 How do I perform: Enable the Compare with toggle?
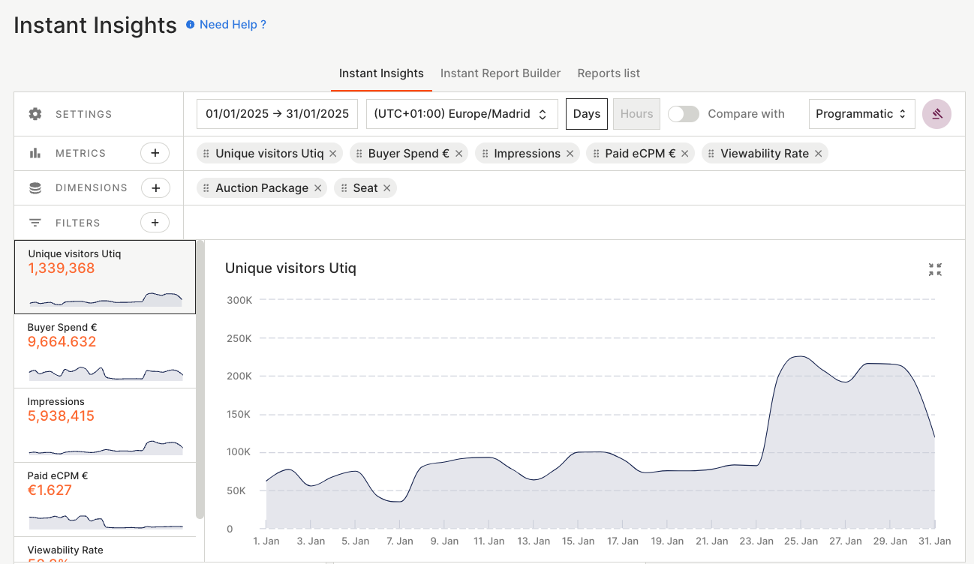(683, 114)
